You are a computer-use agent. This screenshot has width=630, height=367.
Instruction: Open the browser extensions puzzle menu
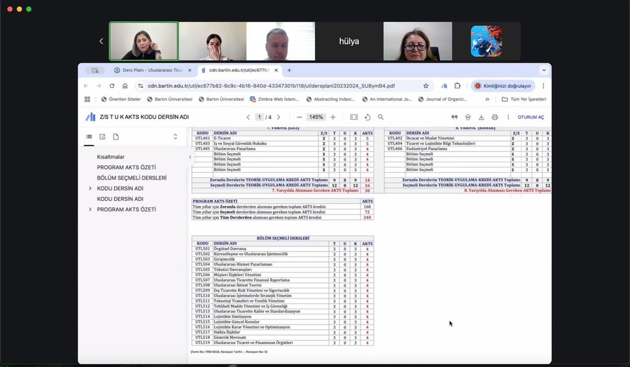point(457,86)
